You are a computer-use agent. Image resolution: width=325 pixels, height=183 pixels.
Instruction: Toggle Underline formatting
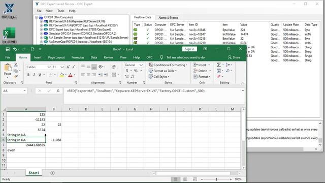[40, 75]
